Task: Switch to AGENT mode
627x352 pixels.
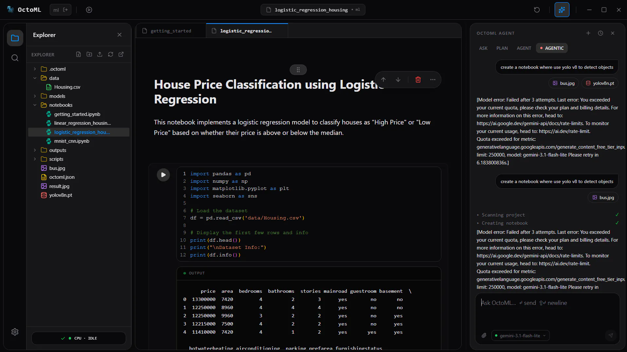Action: click(x=524, y=48)
